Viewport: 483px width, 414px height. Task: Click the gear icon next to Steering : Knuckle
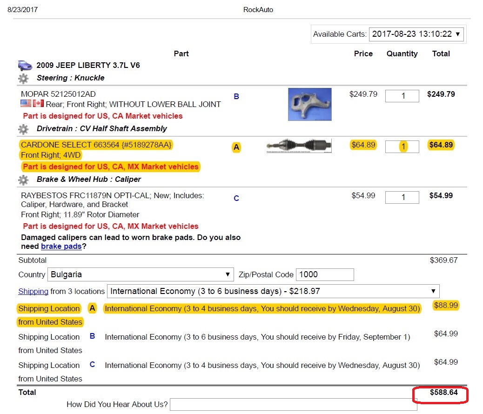point(23,78)
